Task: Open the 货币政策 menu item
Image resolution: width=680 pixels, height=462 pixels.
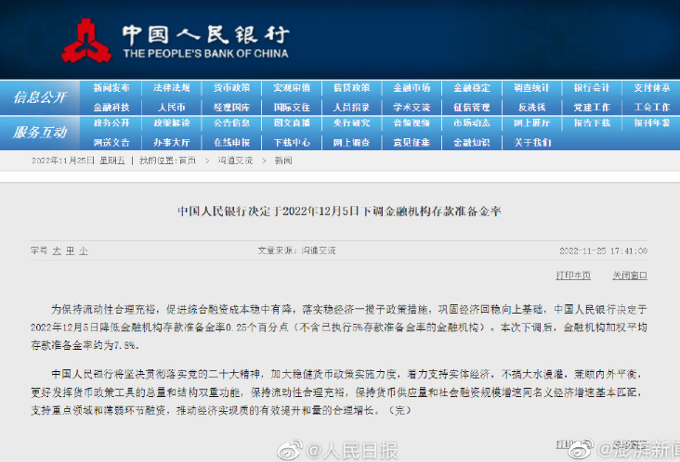Action: (231, 88)
